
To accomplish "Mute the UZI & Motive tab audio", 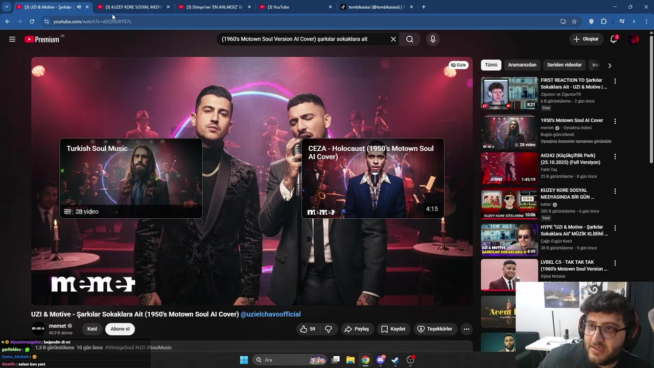I will coord(79,7).
